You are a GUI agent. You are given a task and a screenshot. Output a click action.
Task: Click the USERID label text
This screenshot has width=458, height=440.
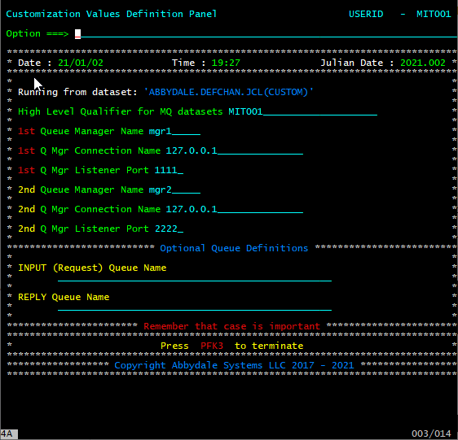(x=366, y=14)
